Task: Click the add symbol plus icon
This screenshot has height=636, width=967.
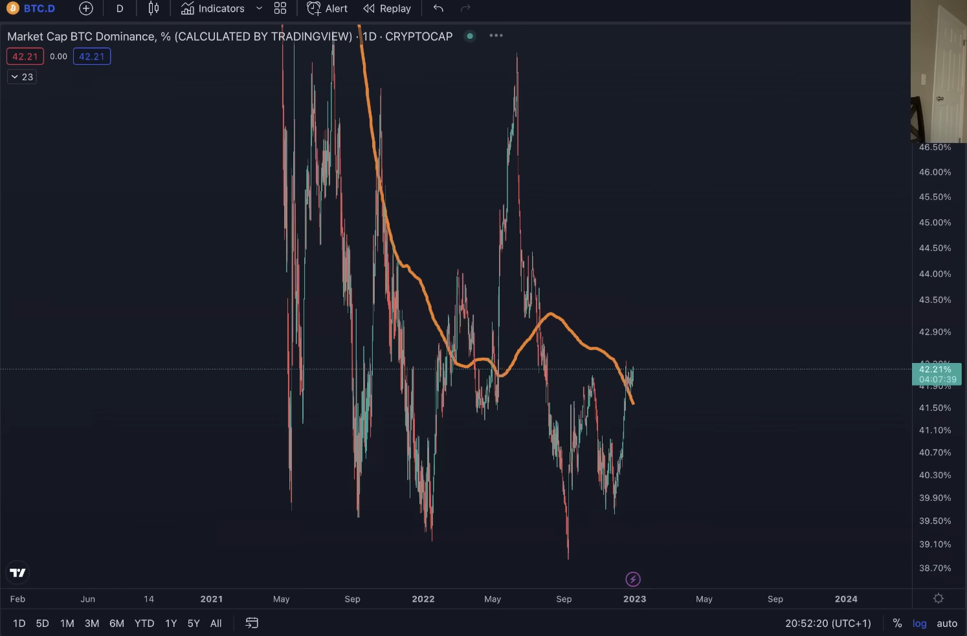Action: (x=86, y=8)
